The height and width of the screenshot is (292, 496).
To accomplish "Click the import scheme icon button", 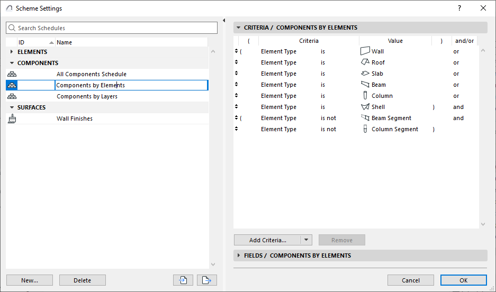I will point(183,280).
